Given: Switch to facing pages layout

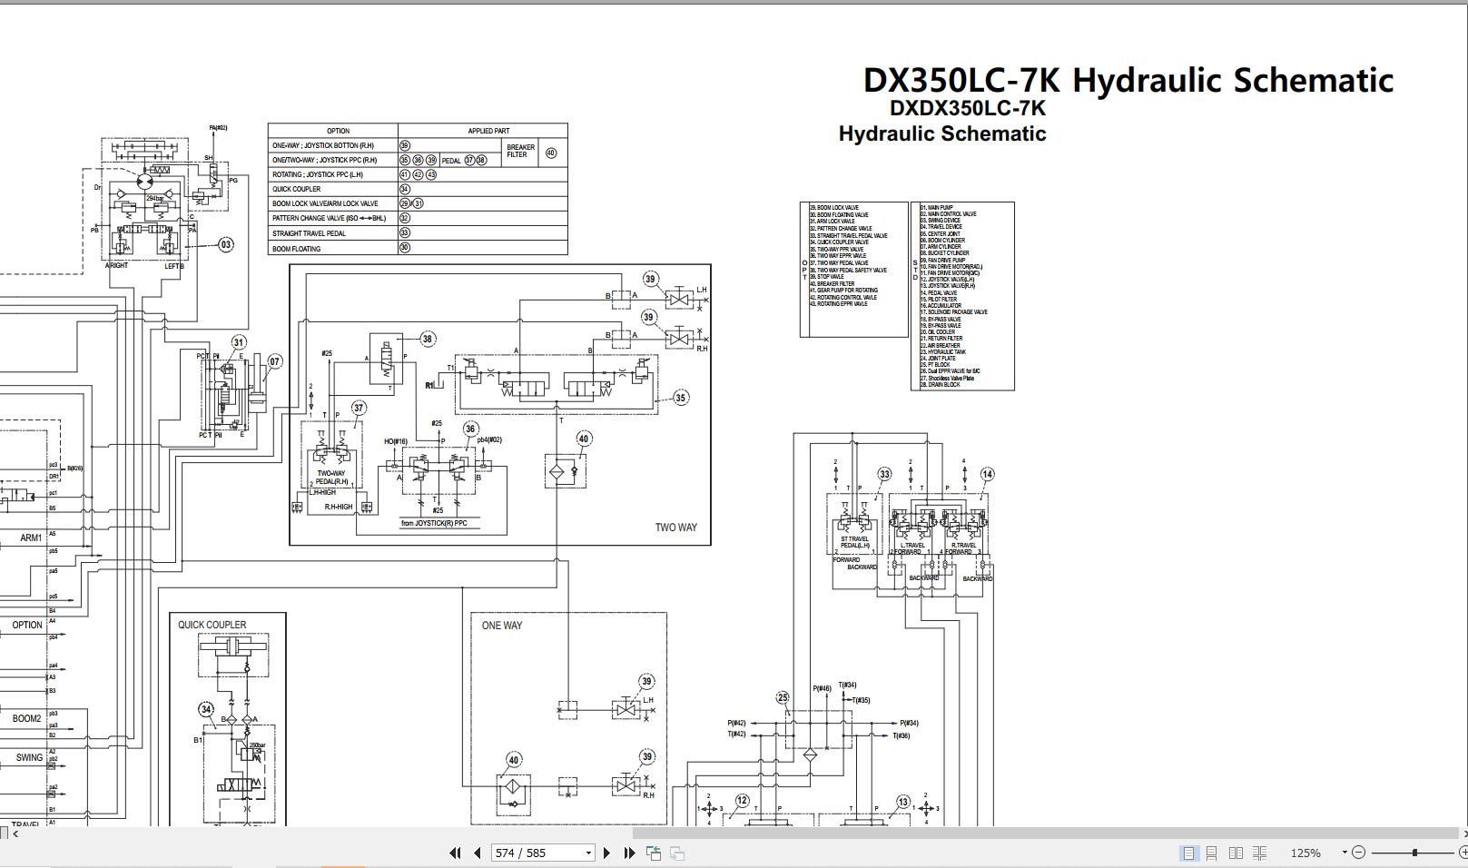Looking at the screenshot, I should tap(1236, 853).
